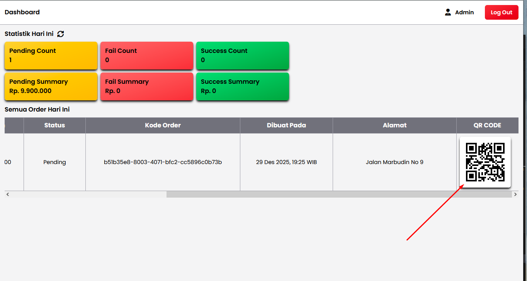Select the order code b51b35e8 row
This screenshot has height=281, width=527.
162,162
